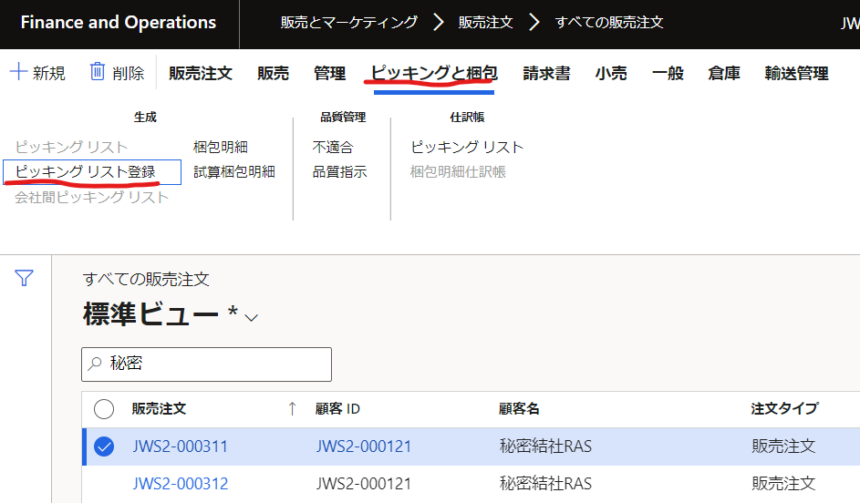Uncheck the row JWS2-000311 selection mark
The image size is (860, 503).
coord(104,447)
